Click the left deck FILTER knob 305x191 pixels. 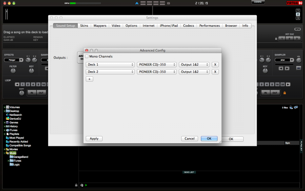click(x=13, y=71)
